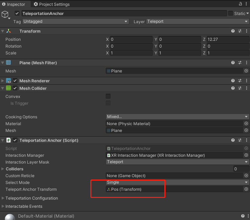Click Colliders size field showing 0
250x220 pixels.
241,169
